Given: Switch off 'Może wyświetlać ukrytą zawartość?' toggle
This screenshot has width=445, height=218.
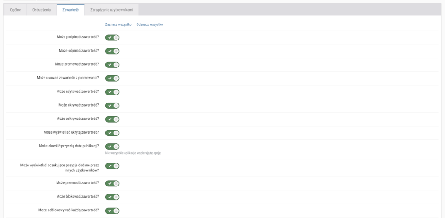Looking at the screenshot, I should [x=112, y=133].
